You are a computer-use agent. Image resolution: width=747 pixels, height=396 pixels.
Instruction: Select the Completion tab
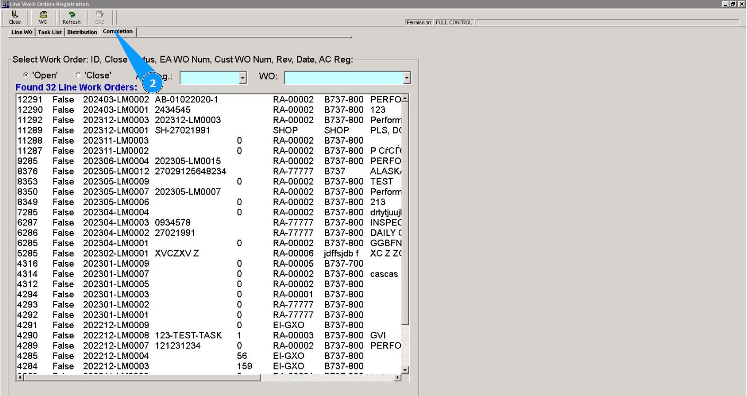point(118,32)
